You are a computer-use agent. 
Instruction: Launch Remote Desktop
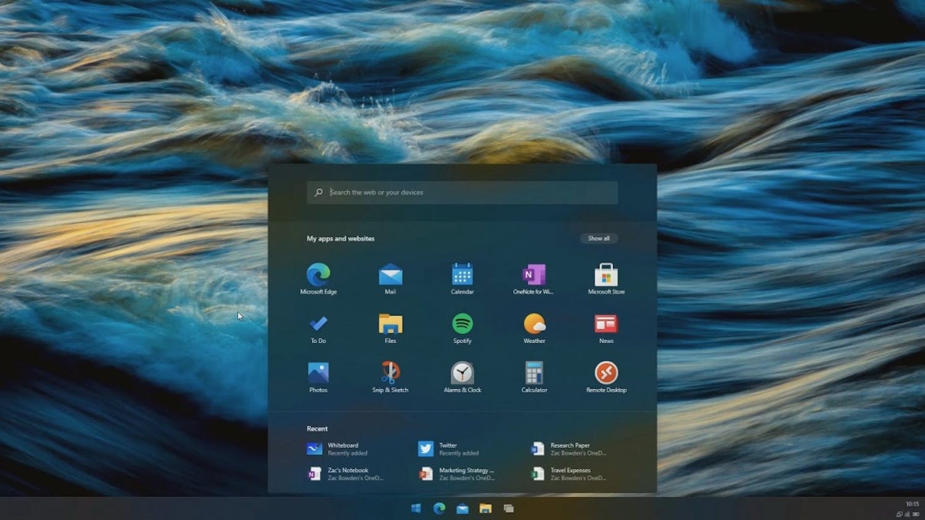click(x=606, y=373)
